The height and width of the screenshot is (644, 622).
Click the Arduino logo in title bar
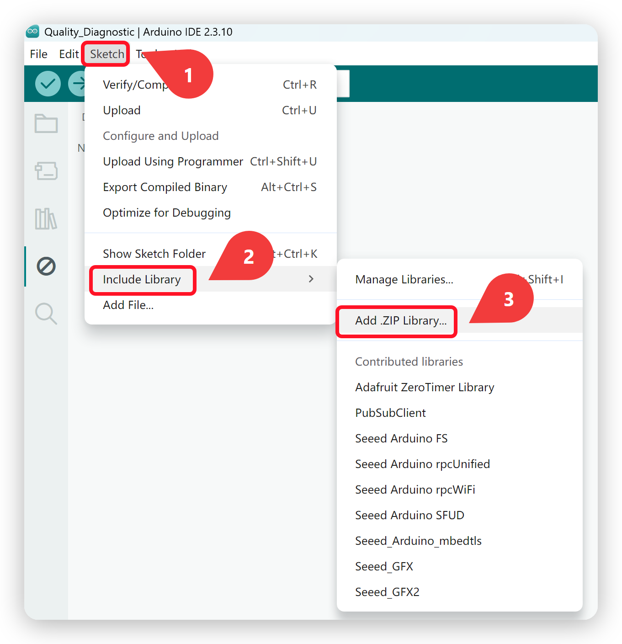33,32
